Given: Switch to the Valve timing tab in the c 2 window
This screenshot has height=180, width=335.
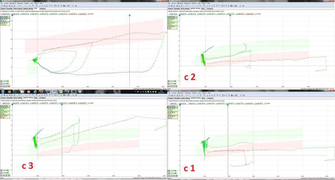Looking at the screenshot, I should pyautogui.click(x=185, y=8).
